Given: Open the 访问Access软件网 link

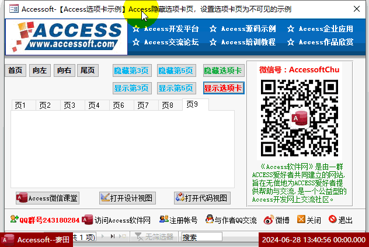Looking at the screenshot, I should 123,220.
